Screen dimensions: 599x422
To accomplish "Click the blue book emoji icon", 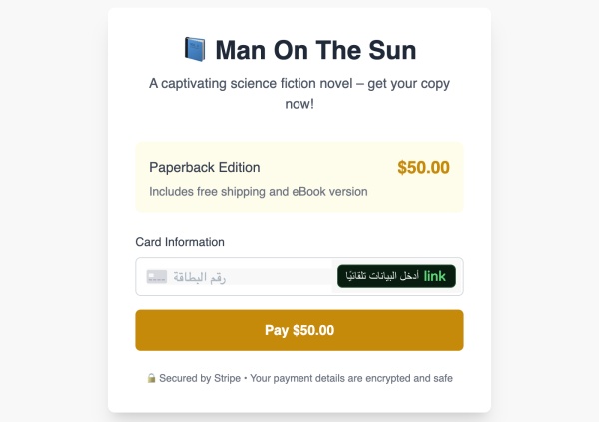I will 195,49.
